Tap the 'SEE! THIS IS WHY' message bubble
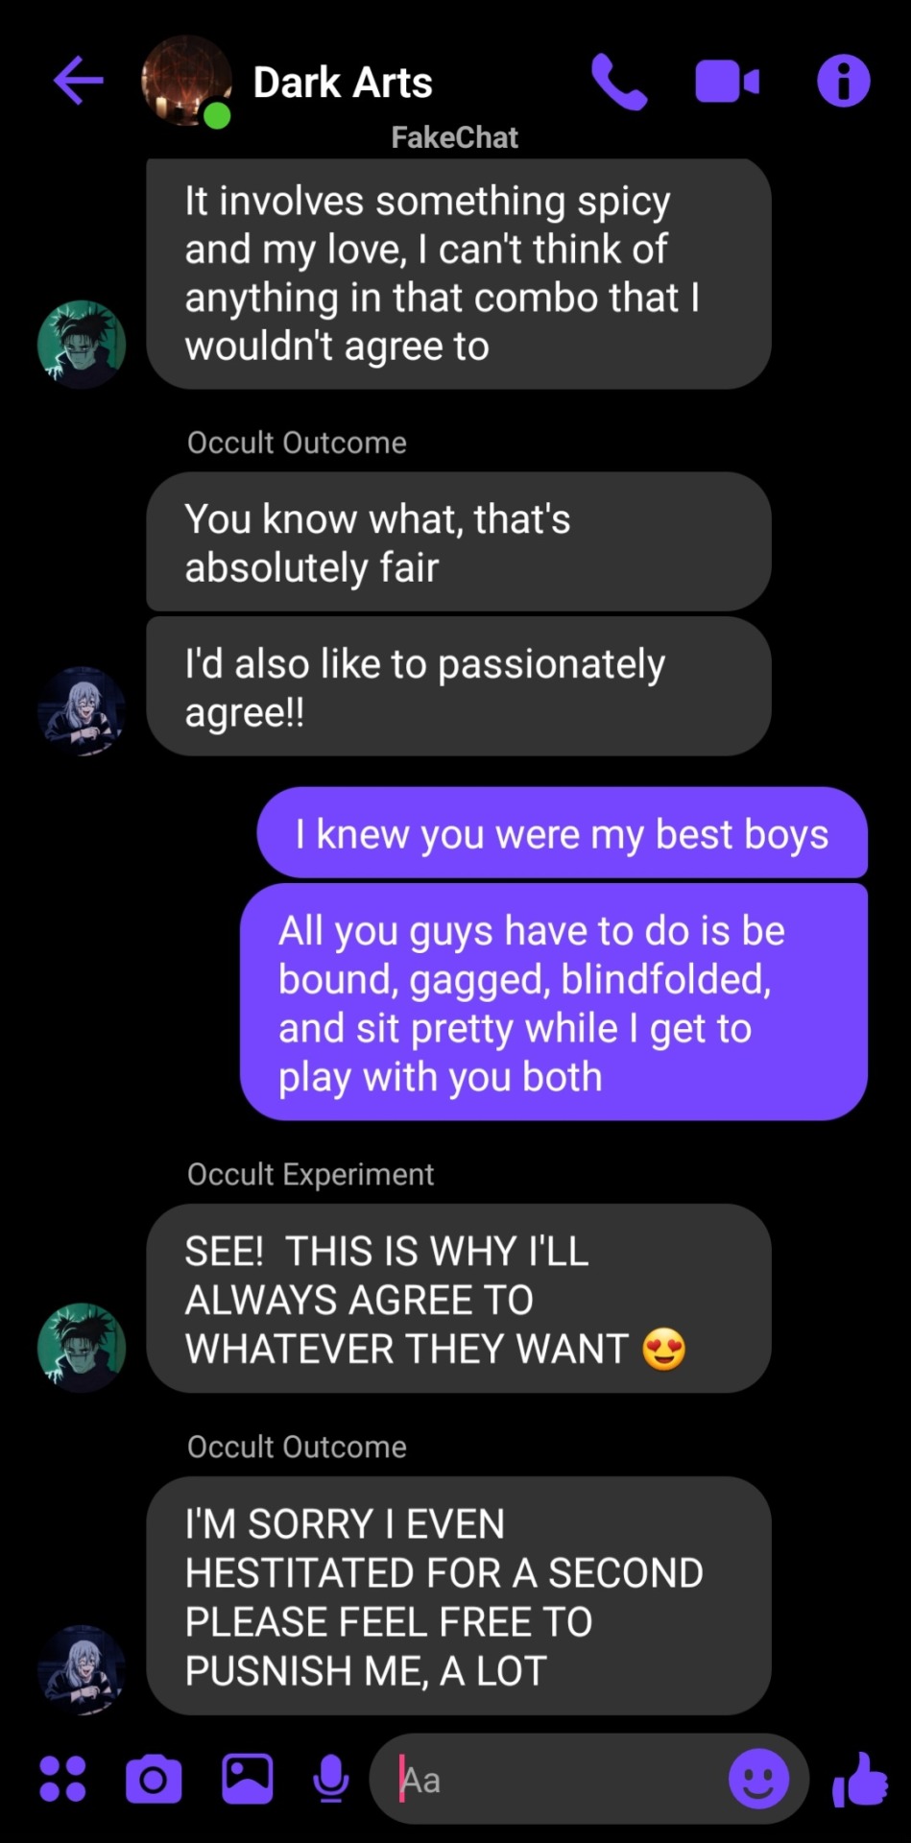Image resolution: width=911 pixels, height=1843 pixels. (x=459, y=1299)
